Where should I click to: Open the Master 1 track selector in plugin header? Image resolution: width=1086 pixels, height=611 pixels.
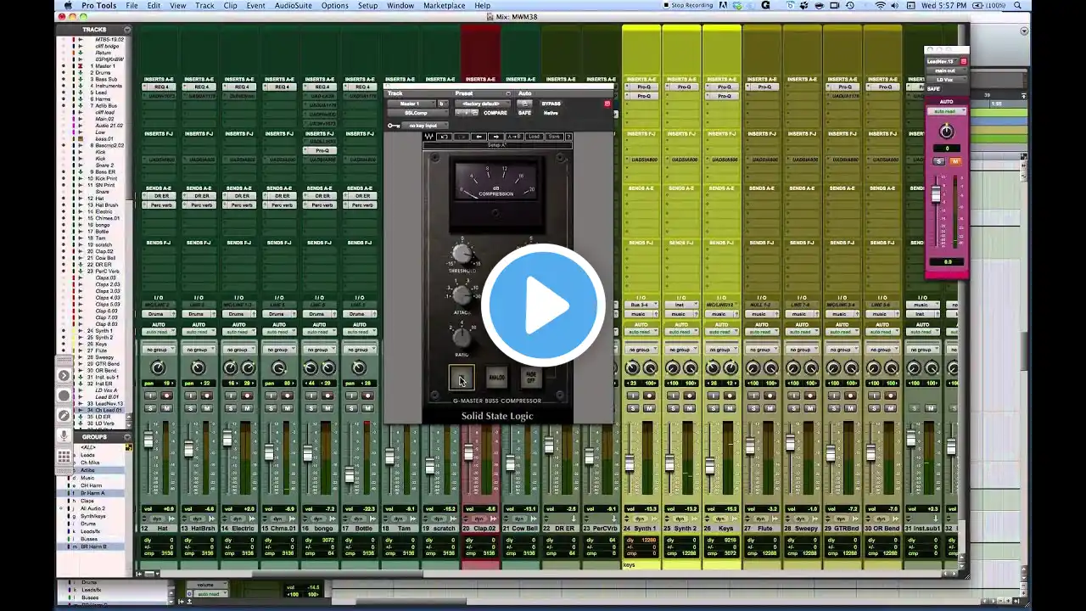411,104
